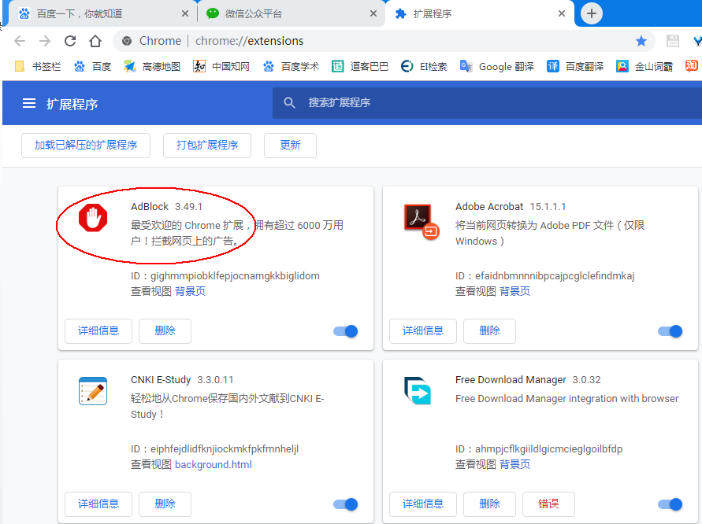Open Adobe Acrobat 详细信息
The image size is (702, 524).
pyautogui.click(x=423, y=331)
